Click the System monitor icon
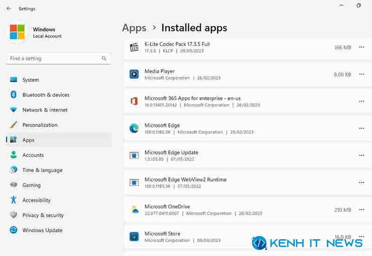This screenshot has width=372, height=256. [13, 80]
